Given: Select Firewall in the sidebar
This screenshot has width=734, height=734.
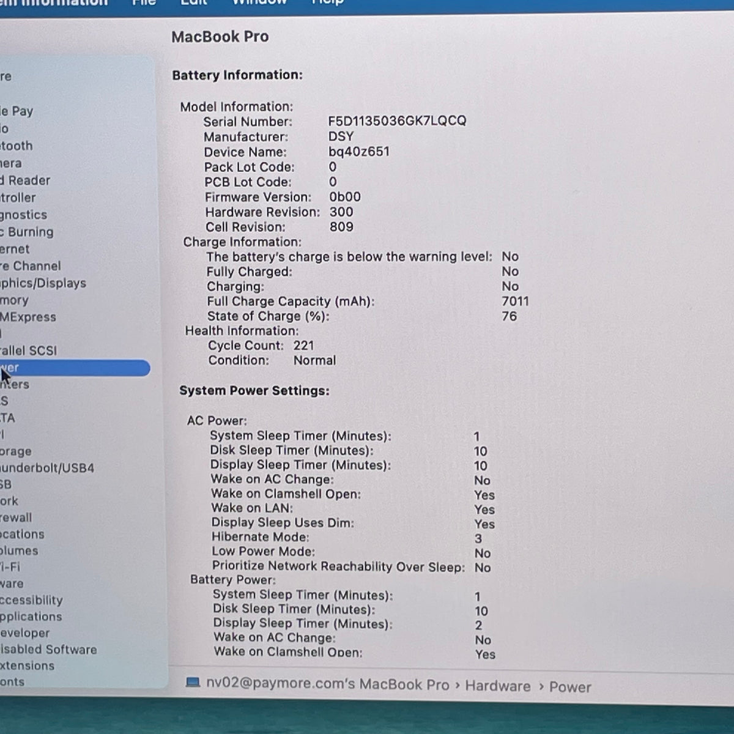Looking at the screenshot, I should tap(16, 517).
